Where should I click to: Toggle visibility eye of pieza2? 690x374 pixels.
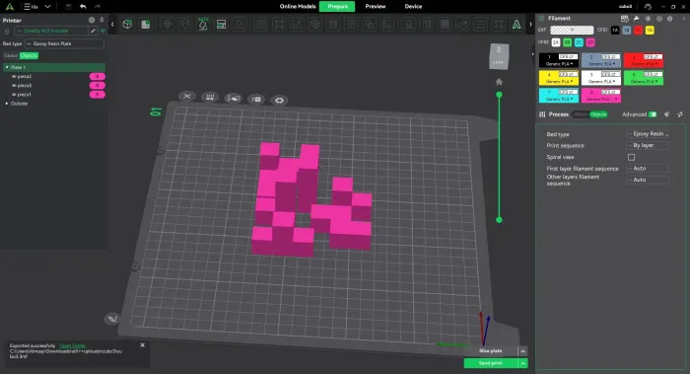pos(14,77)
